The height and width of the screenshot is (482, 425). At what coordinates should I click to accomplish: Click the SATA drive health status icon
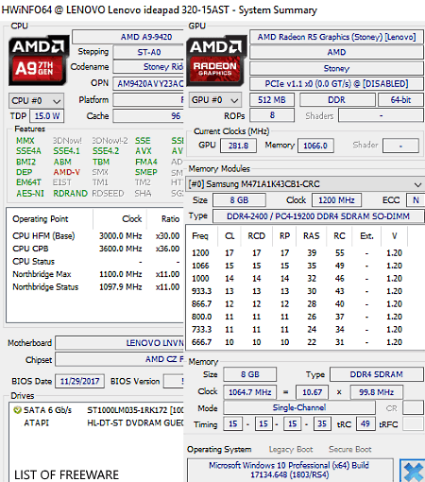click(x=17, y=410)
